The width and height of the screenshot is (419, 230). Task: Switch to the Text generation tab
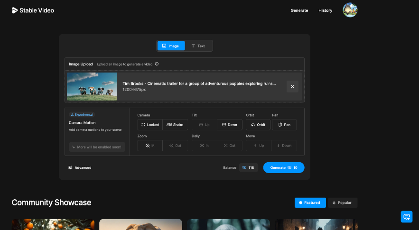(198, 46)
